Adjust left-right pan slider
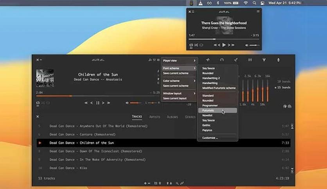327x189 pixels. (x=153, y=103)
